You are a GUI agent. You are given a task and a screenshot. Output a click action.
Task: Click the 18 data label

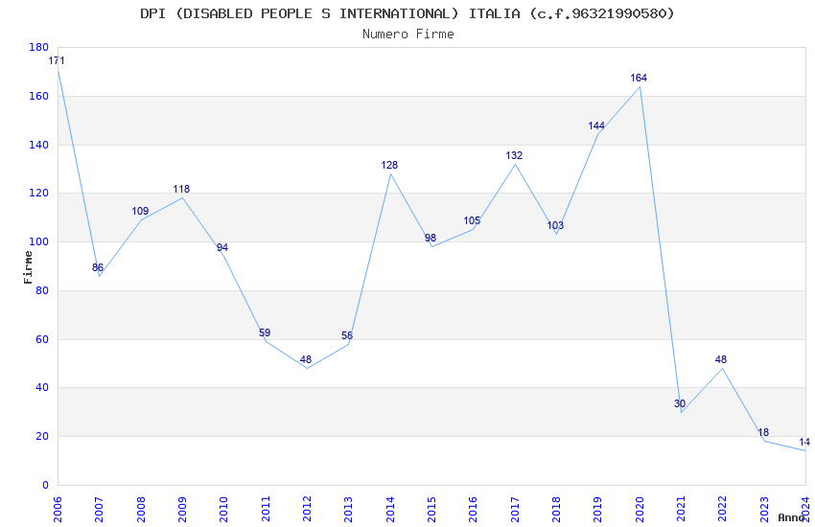(763, 432)
